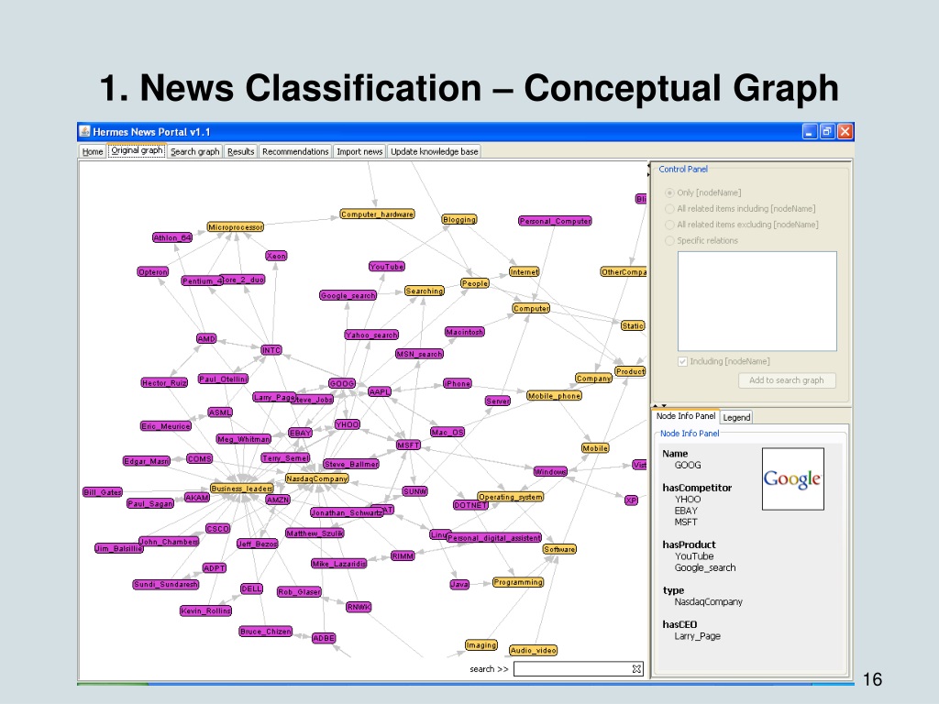This screenshot has width=939, height=704.
Task: Click the specific relations list box
Action: (757, 301)
